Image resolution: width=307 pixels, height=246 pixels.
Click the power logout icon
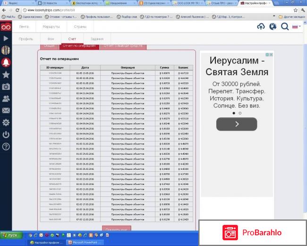point(6,134)
